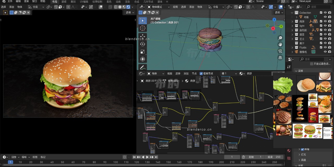Click the red X axis gizmo ball

click(x=273, y=28)
